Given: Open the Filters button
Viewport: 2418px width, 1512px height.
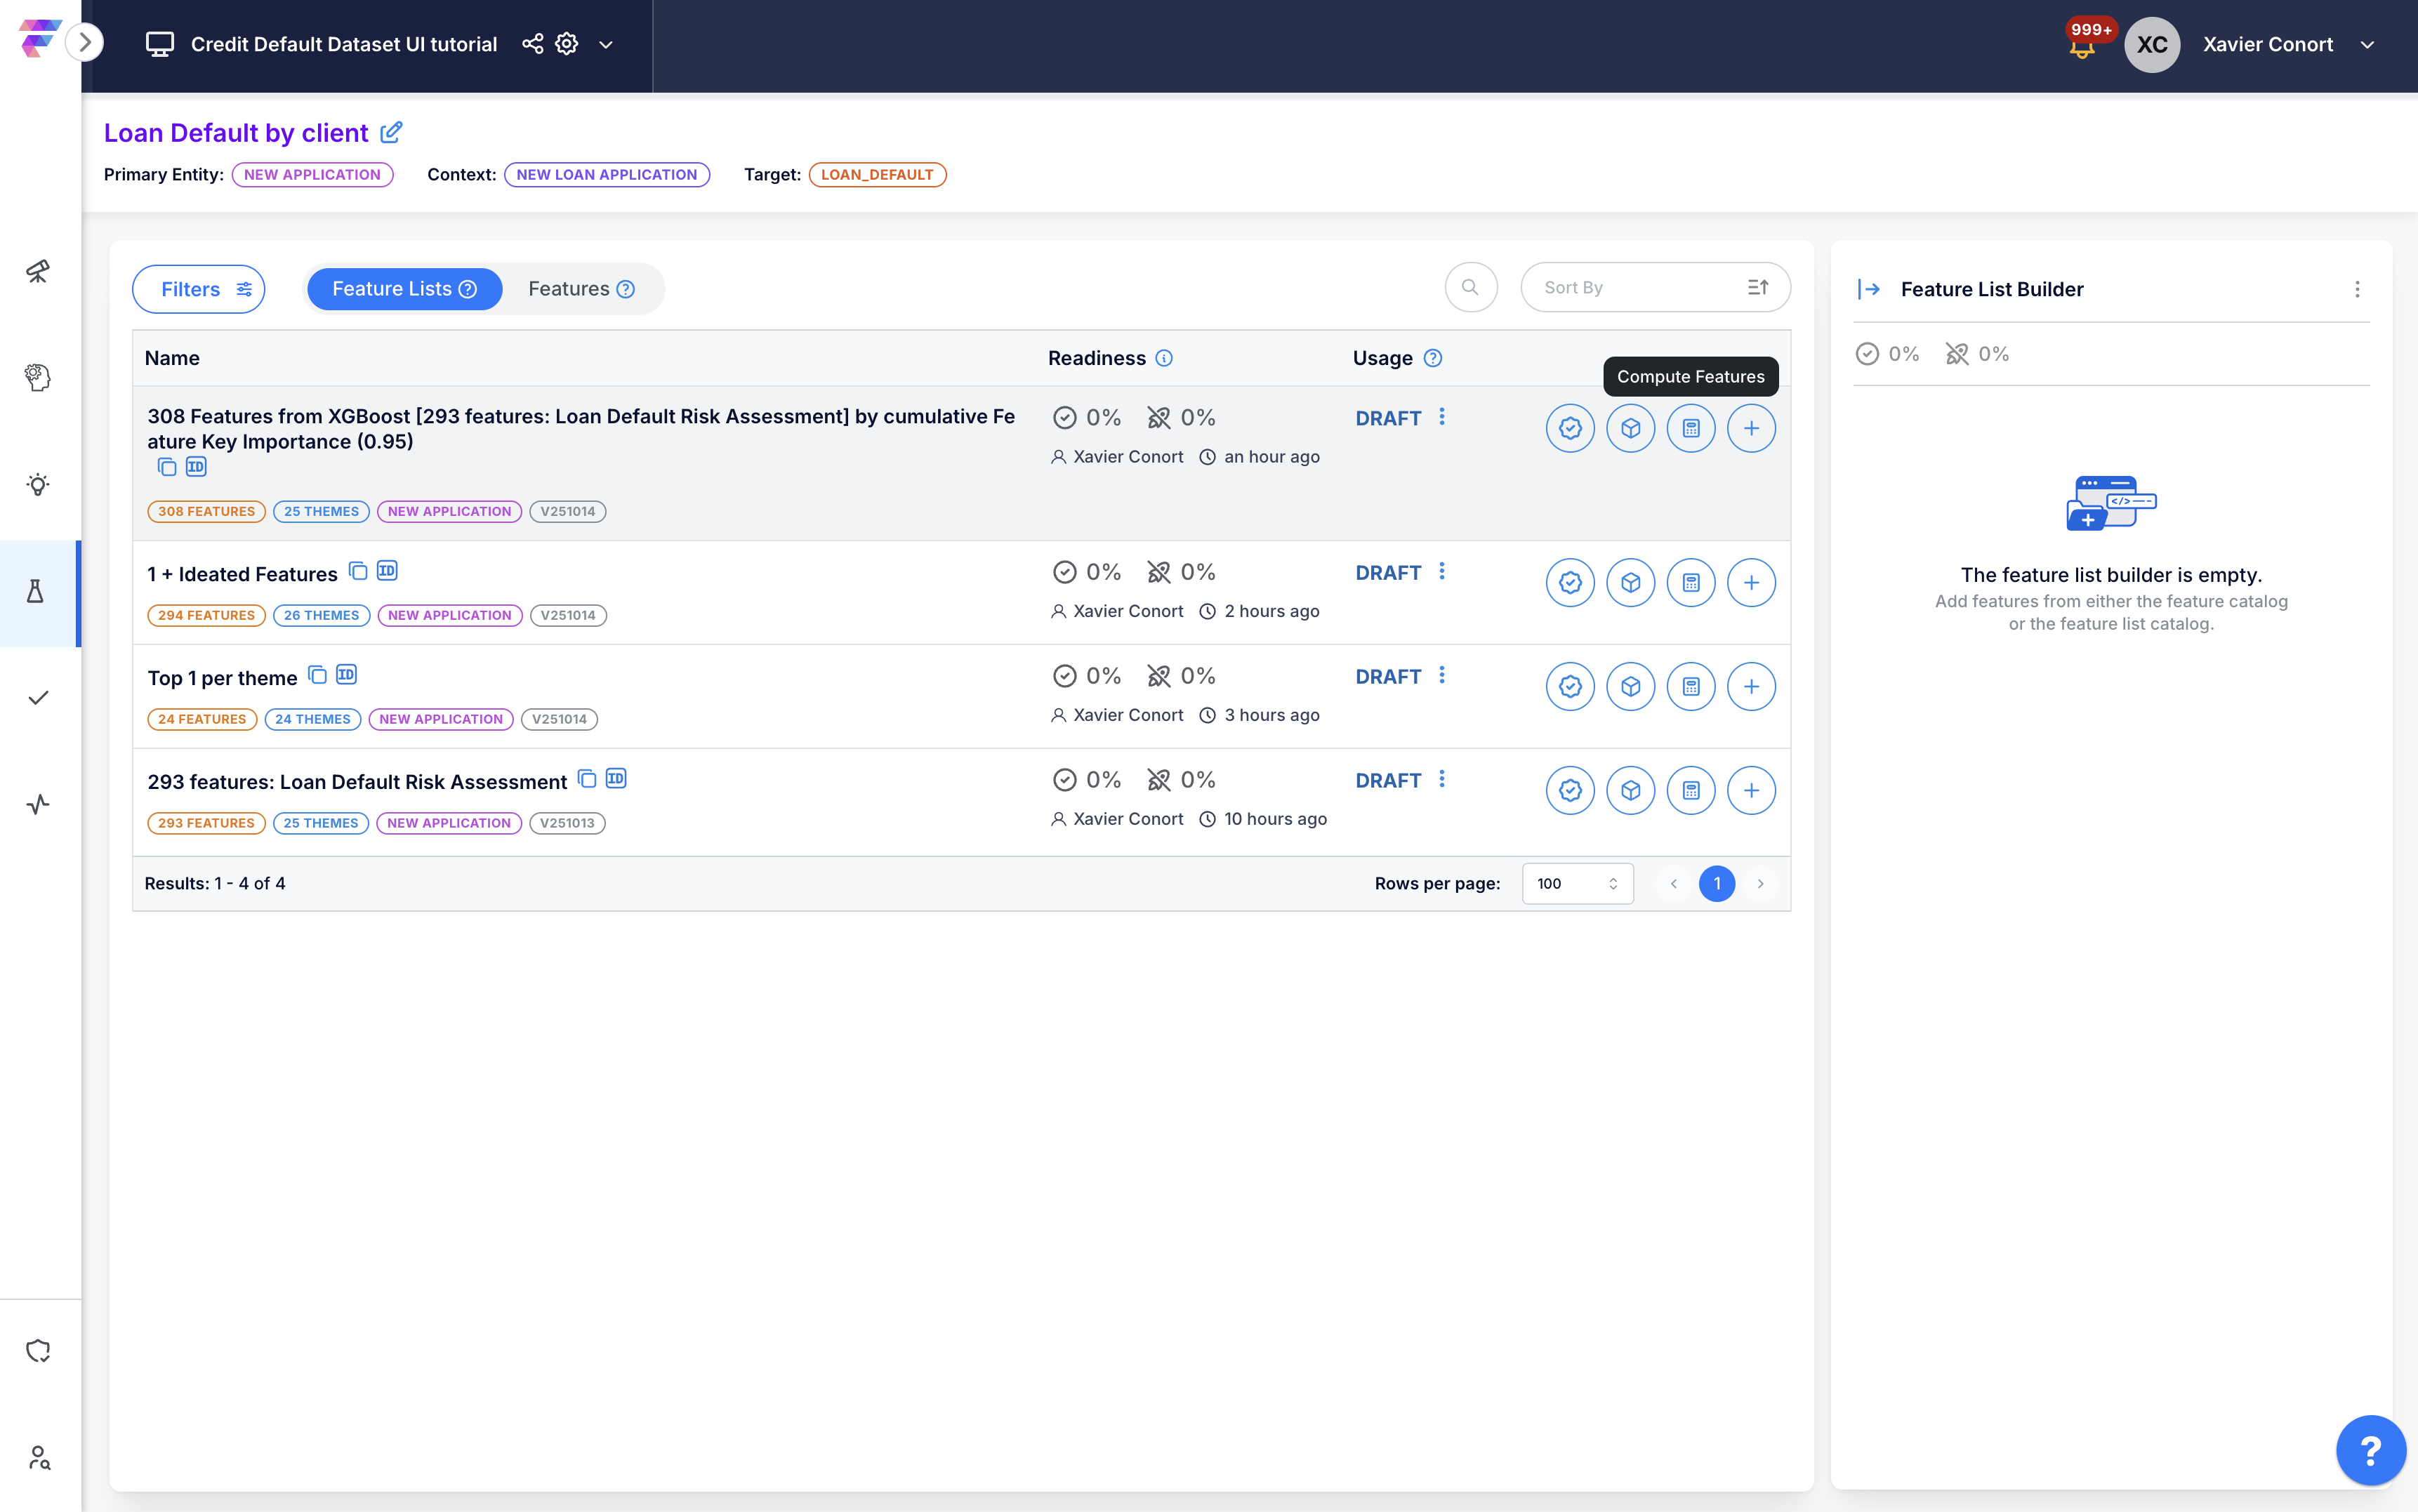Looking at the screenshot, I should [198, 289].
